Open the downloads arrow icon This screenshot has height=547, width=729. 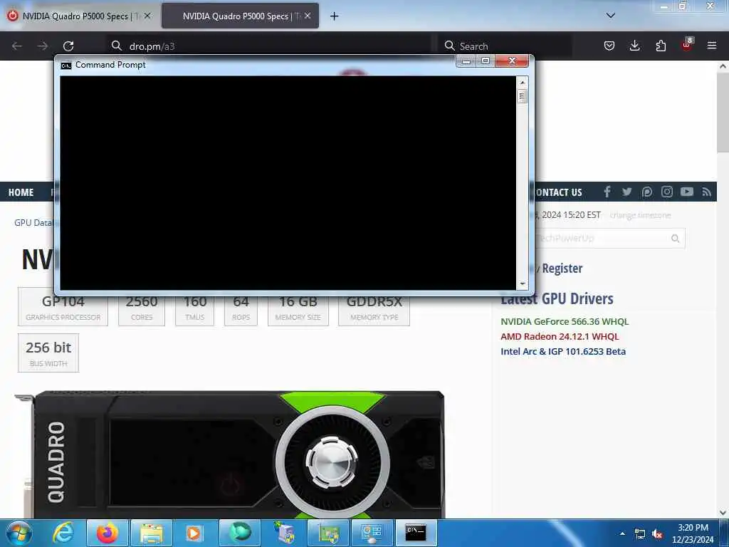[634, 46]
